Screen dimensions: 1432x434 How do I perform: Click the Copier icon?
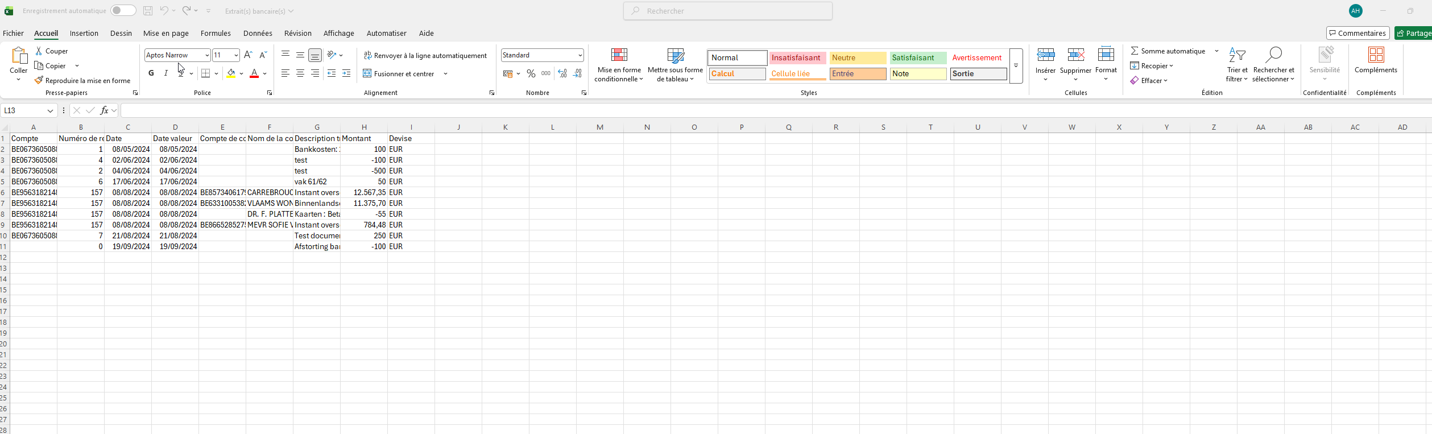pos(39,66)
